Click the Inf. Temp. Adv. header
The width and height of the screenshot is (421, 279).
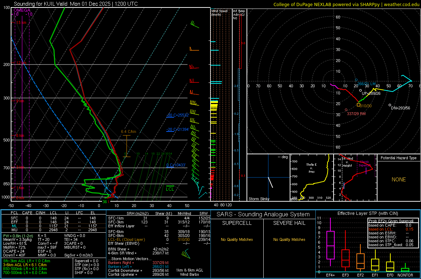coord(239,15)
